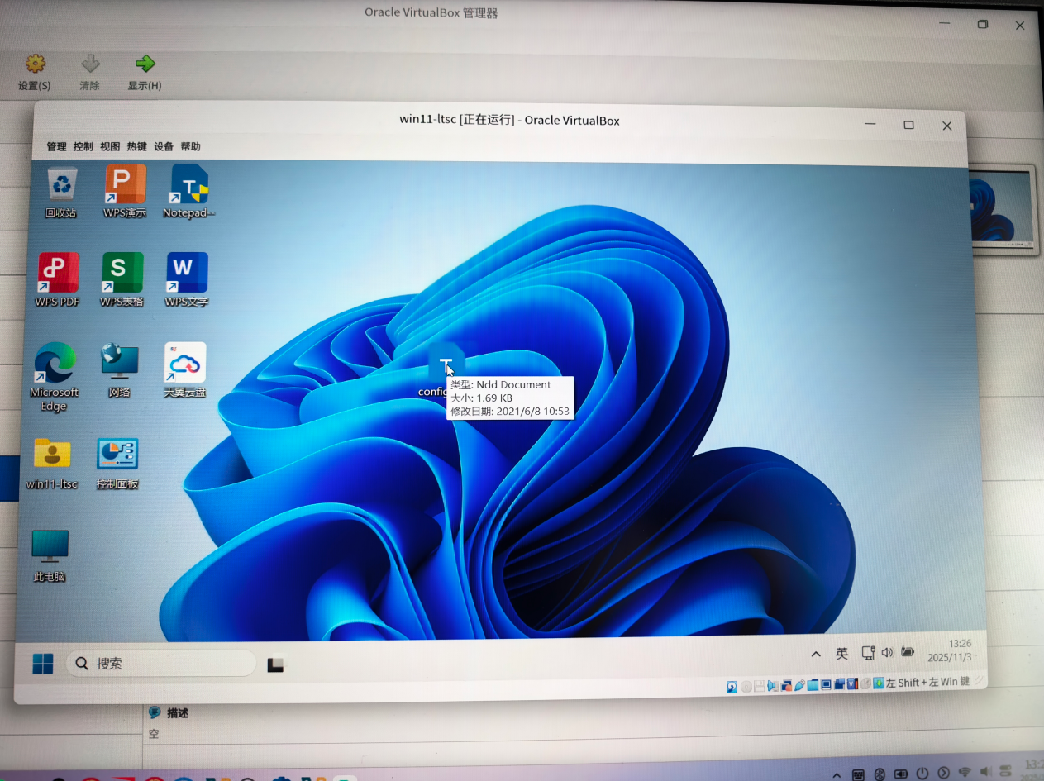
Task: Click 设置(S) in VirtualBox Manager toolbar
Action: [35, 73]
